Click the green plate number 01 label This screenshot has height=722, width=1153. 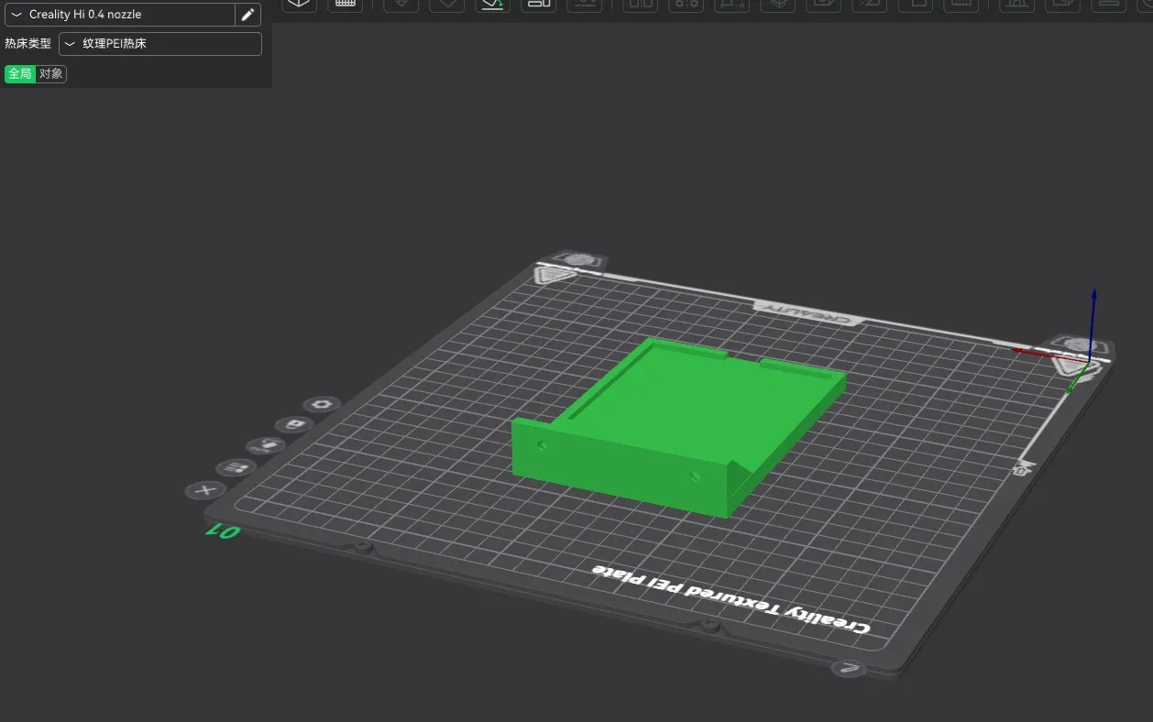pos(223,531)
